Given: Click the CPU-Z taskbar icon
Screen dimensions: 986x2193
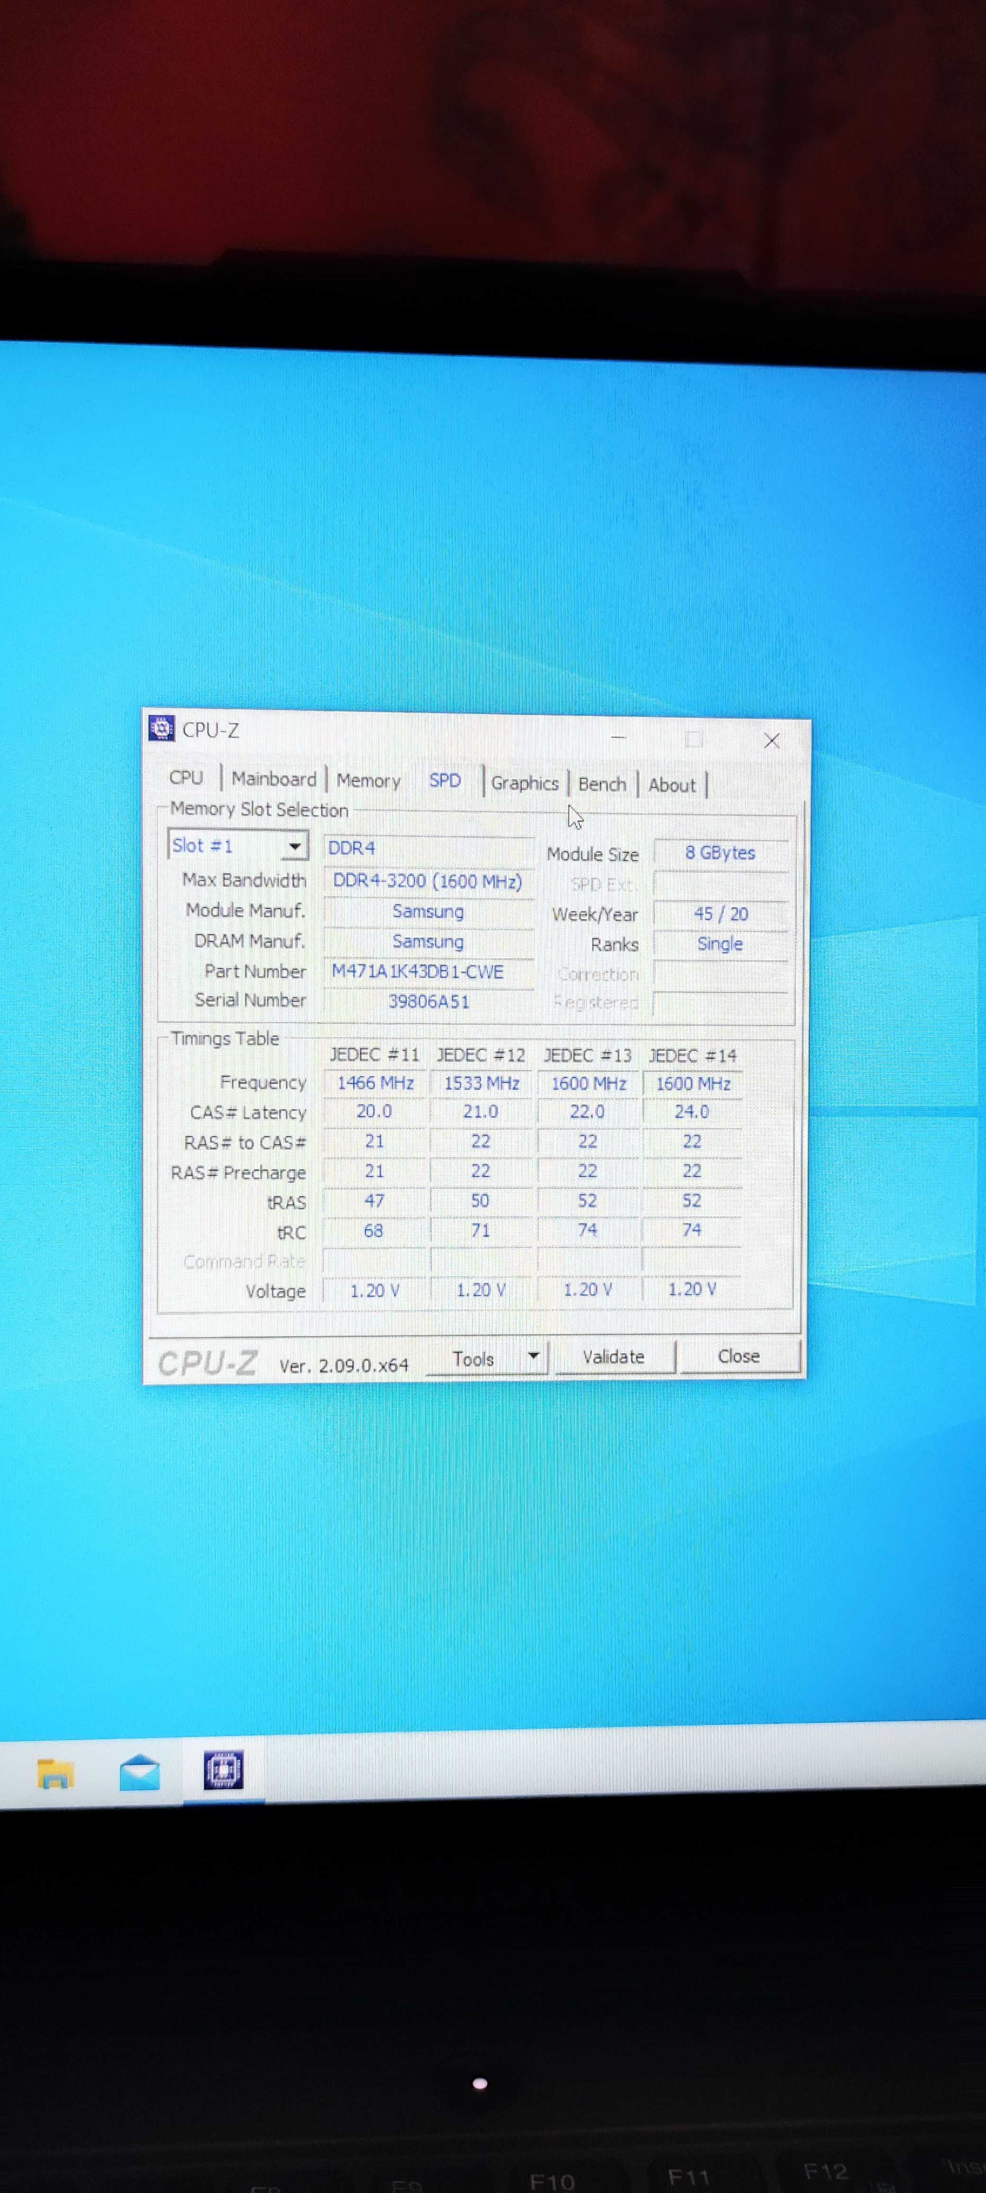Looking at the screenshot, I should tap(224, 1770).
